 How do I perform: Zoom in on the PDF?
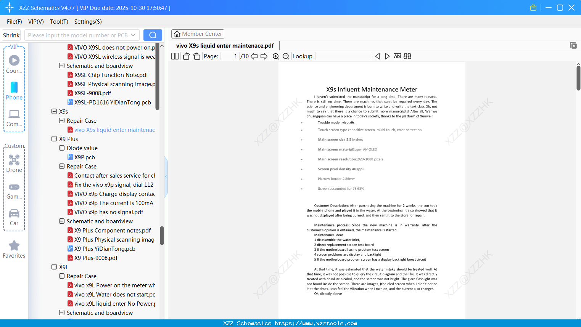(276, 56)
